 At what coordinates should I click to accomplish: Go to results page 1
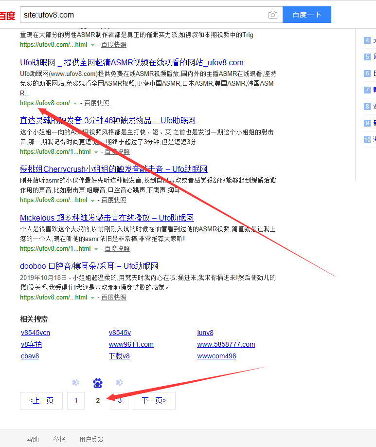pos(76,401)
